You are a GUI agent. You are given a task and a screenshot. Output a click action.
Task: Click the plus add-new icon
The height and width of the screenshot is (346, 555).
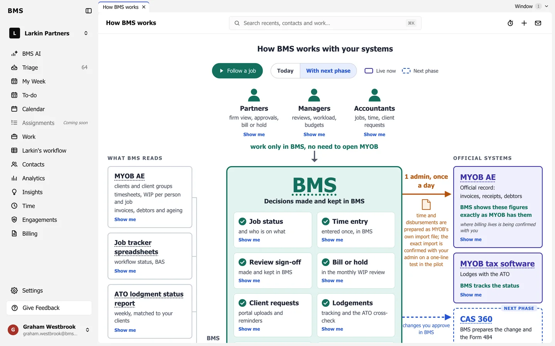[524, 23]
